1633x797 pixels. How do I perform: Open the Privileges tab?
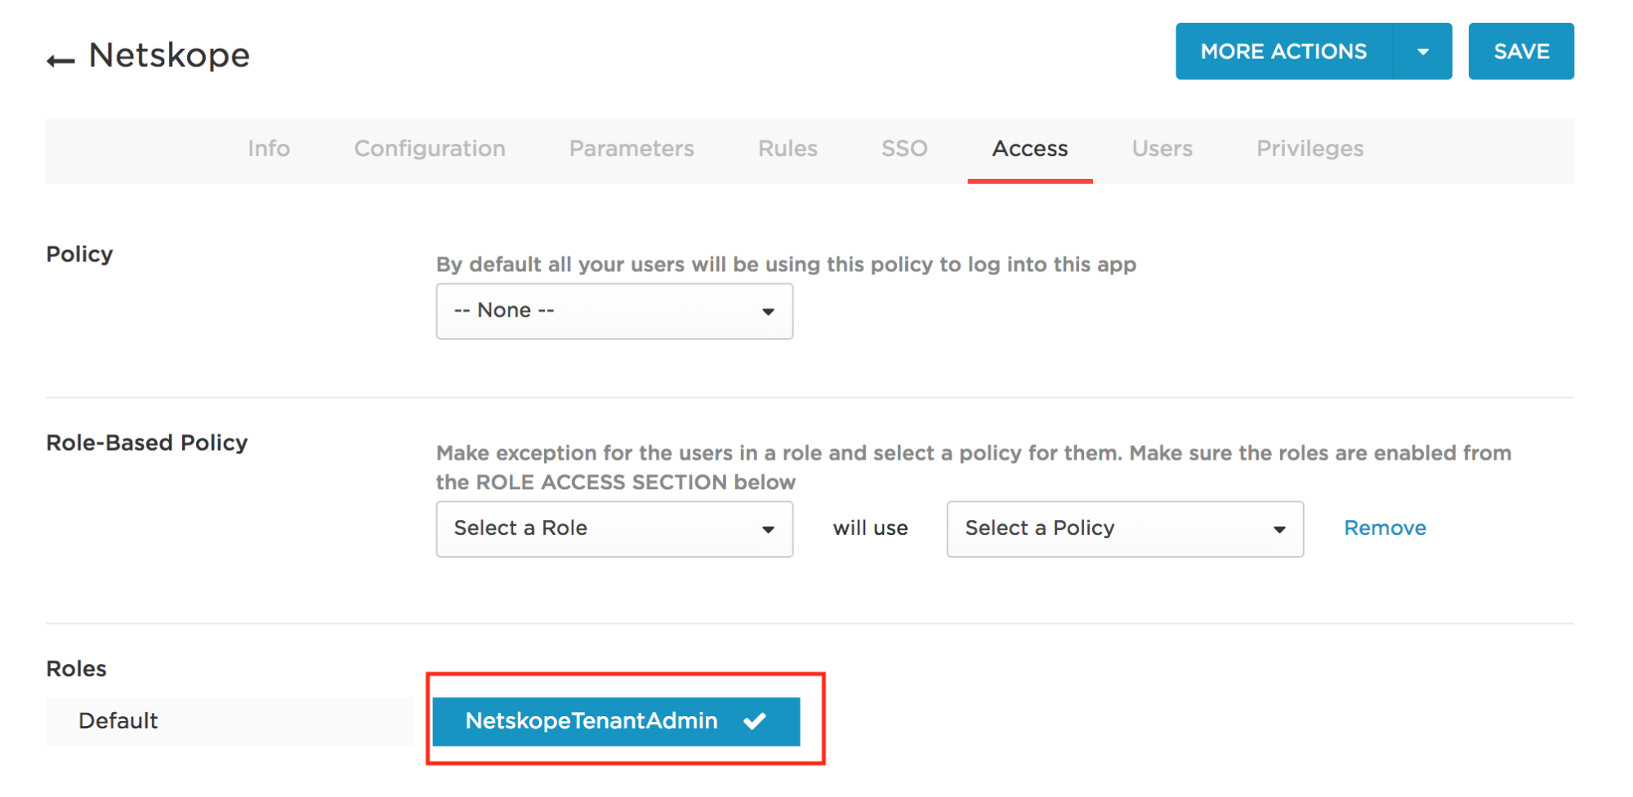pos(1310,149)
